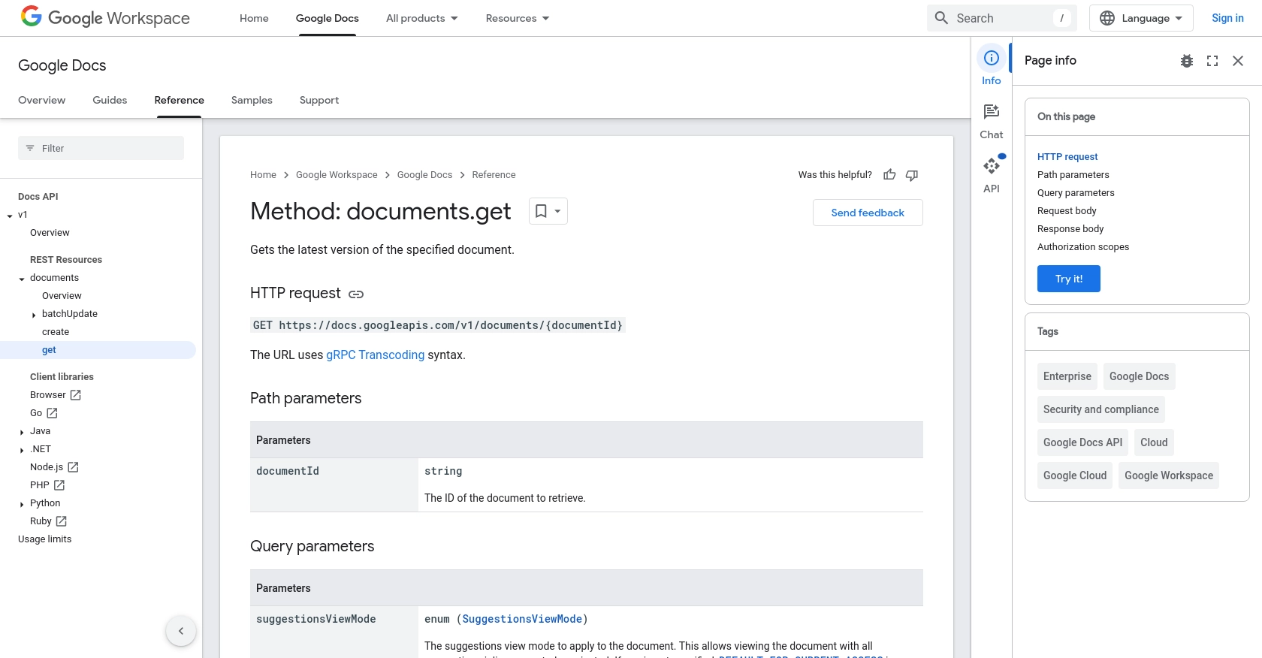Click the sidebar Filter input field
The image size is (1262, 658).
(x=101, y=148)
